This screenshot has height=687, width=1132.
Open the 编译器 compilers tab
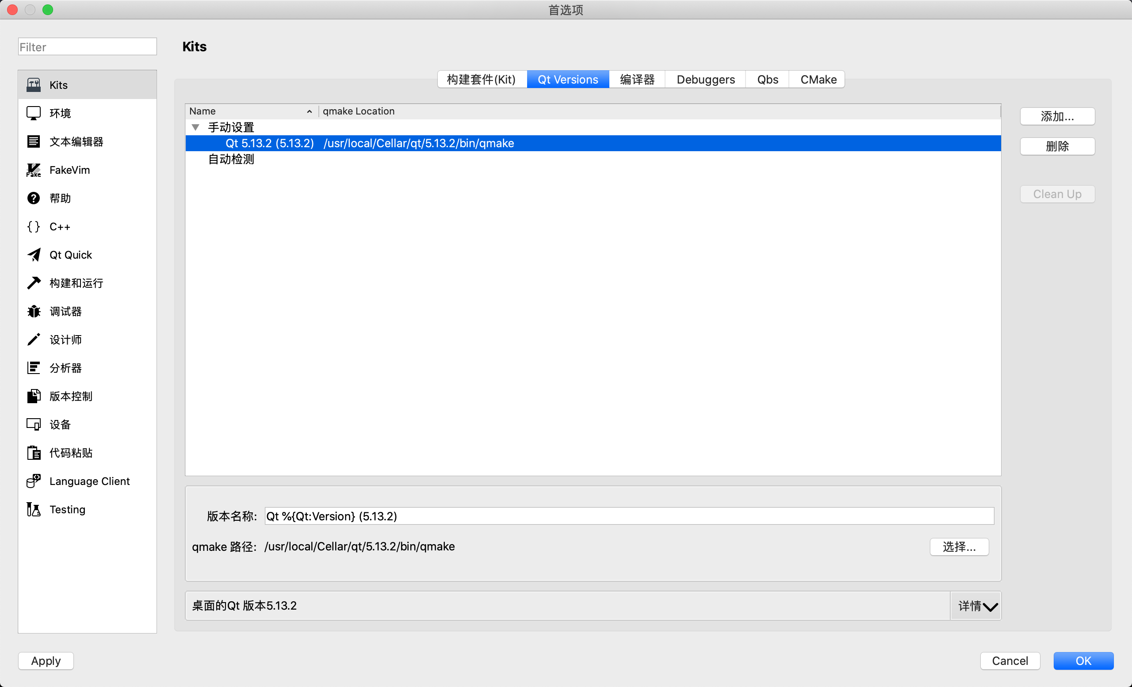[637, 80]
